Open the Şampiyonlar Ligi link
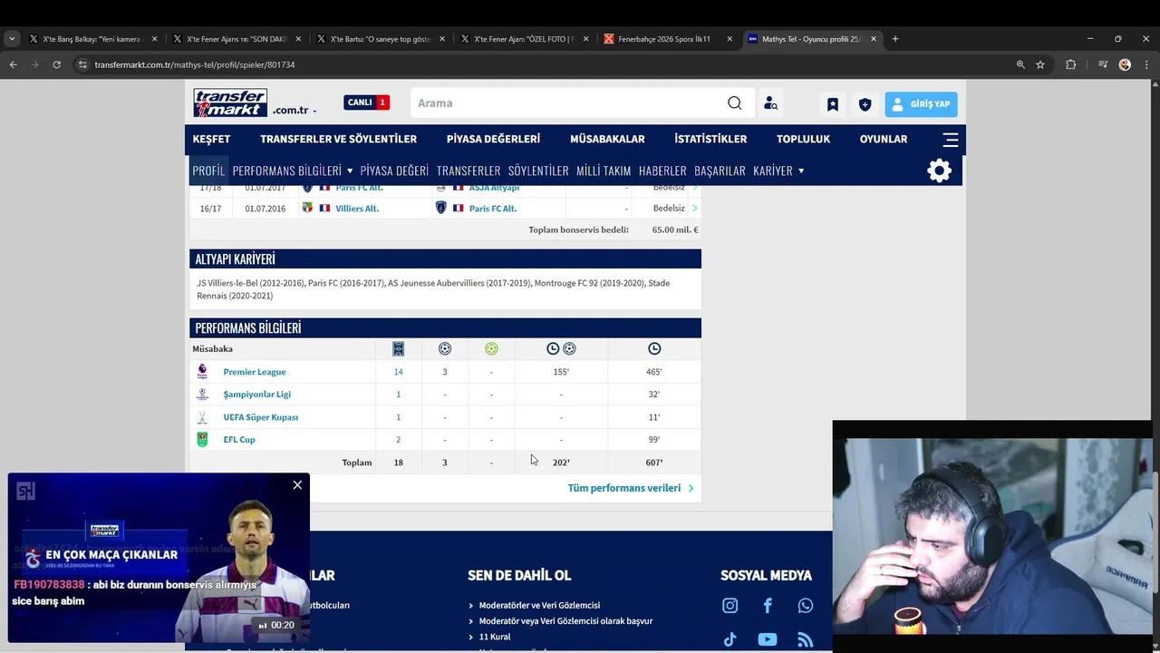Screen dimensions: 1160x653 click(x=257, y=395)
